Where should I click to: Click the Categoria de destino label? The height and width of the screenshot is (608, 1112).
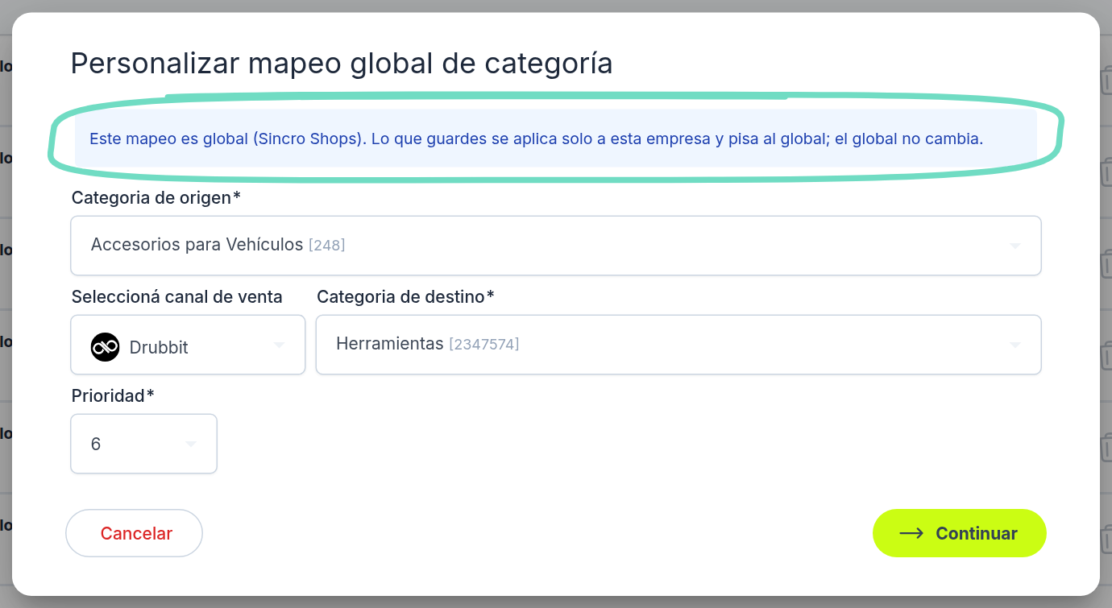405,297
